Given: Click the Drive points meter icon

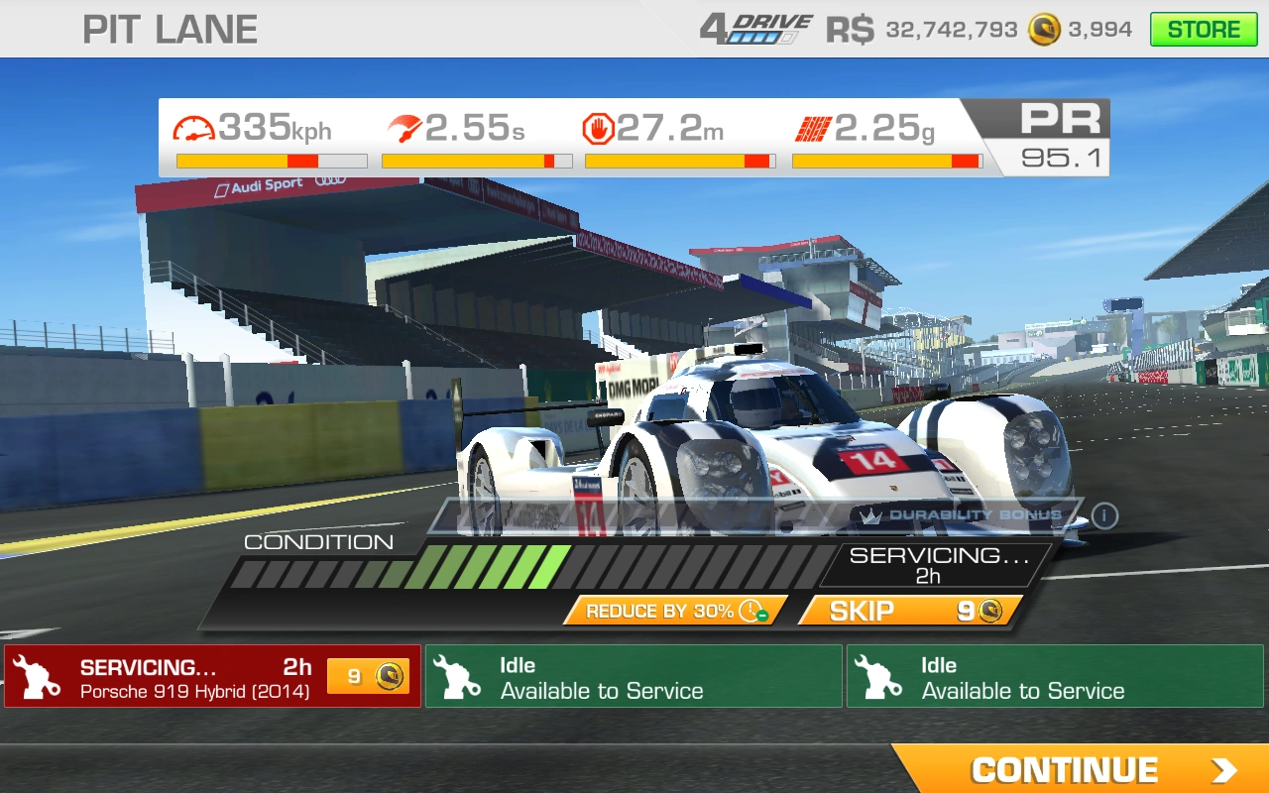Looking at the screenshot, I should 756,29.
